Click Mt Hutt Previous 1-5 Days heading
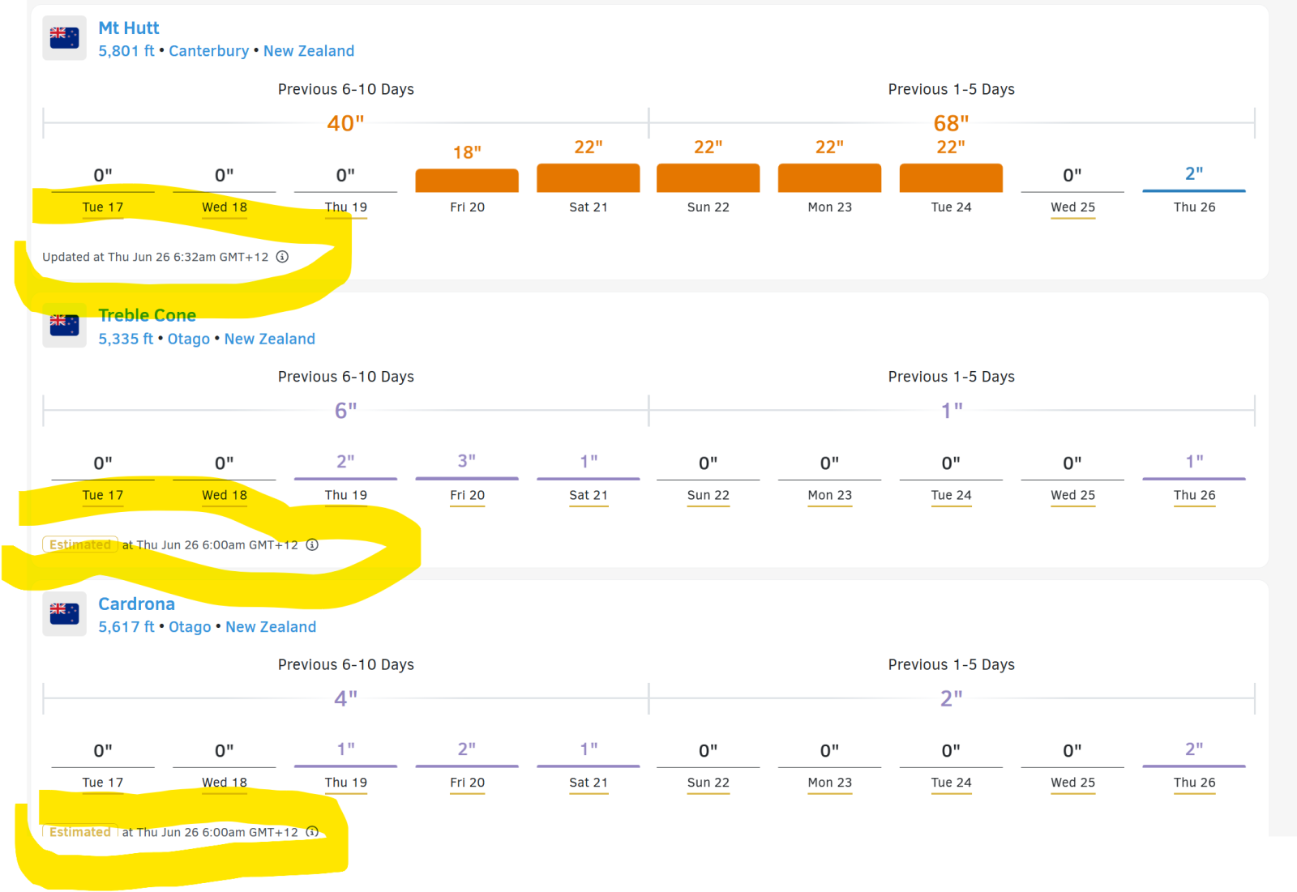Image resolution: width=1297 pixels, height=892 pixels. (952, 89)
